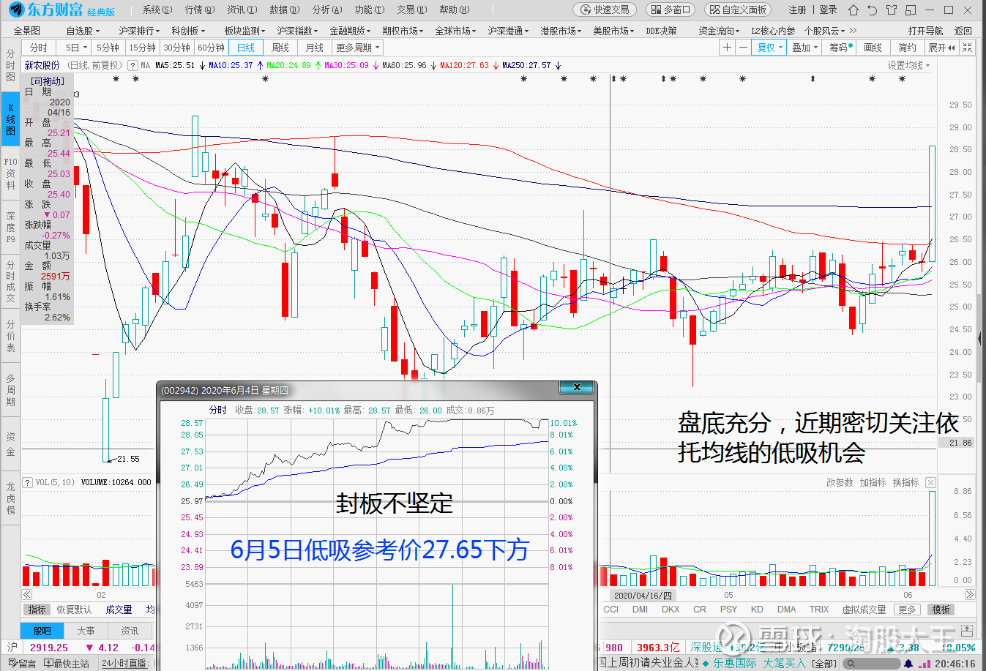The width and height of the screenshot is (986, 671).
Task: Click the 24小时直播 live news link
Action: tap(124, 664)
